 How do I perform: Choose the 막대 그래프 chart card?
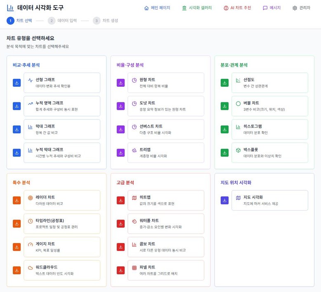pyautogui.click(x=62, y=130)
